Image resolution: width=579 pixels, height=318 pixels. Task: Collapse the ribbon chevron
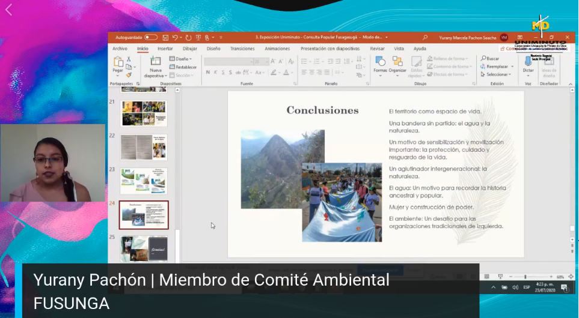pyautogui.click(x=571, y=85)
